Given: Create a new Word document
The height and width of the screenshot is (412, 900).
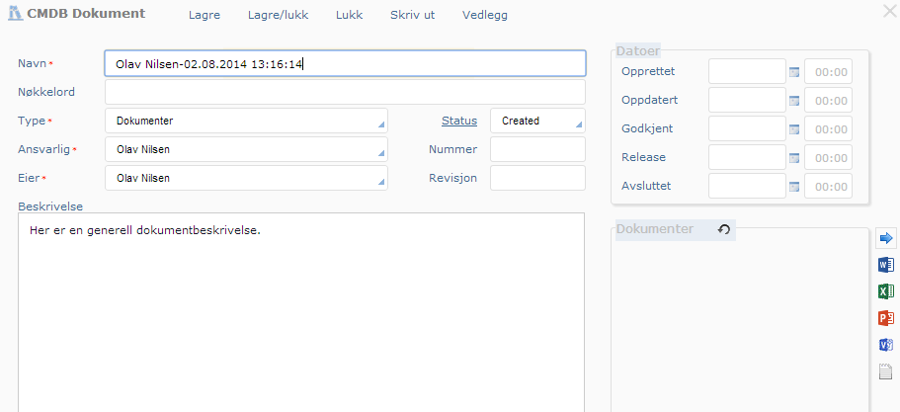Looking at the screenshot, I should click(x=886, y=265).
